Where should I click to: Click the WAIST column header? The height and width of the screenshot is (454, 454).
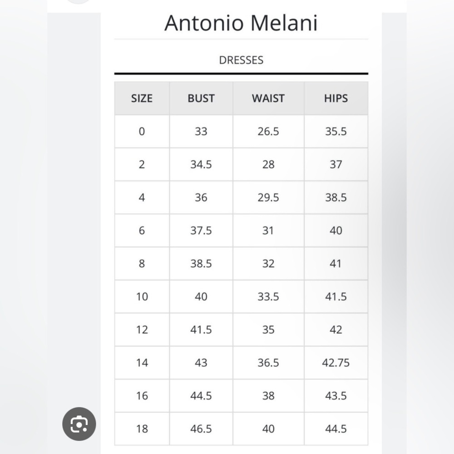coord(268,99)
